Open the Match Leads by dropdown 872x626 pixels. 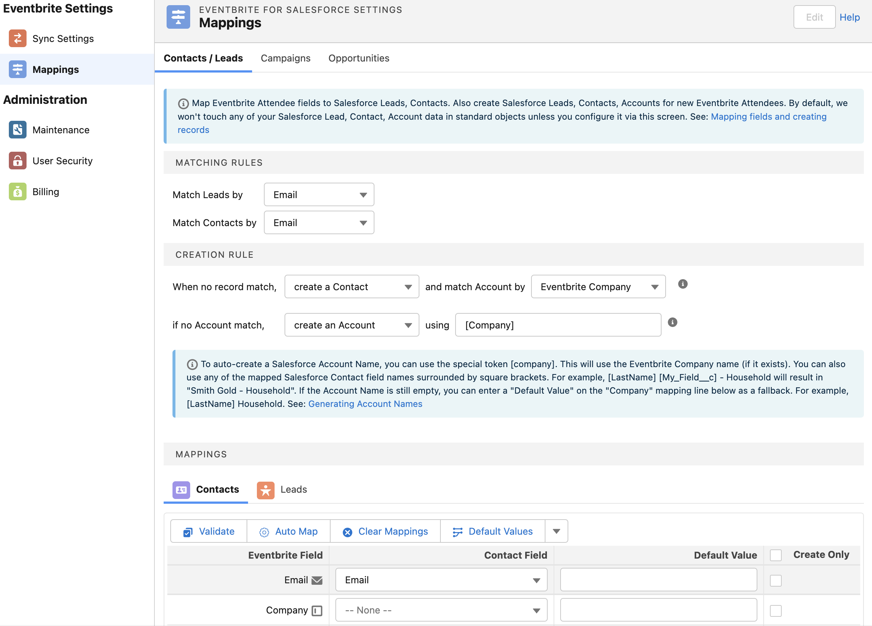point(319,194)
